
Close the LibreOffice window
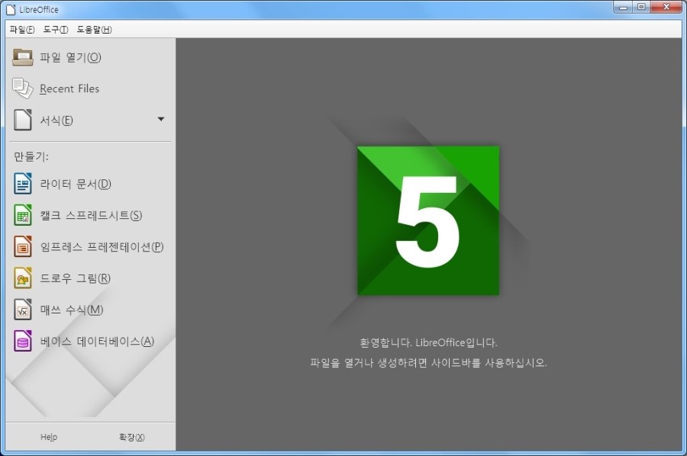coord(666,7)
